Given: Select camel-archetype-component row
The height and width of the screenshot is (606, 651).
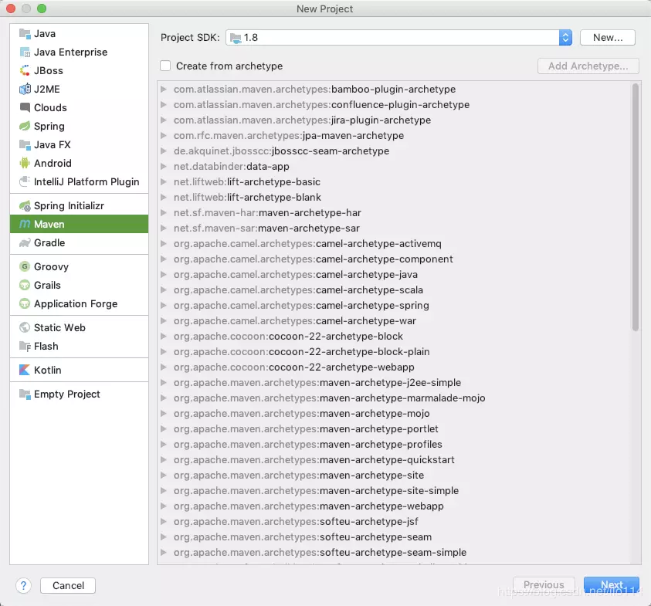Looking at the screenshot, I should [395, 259].
